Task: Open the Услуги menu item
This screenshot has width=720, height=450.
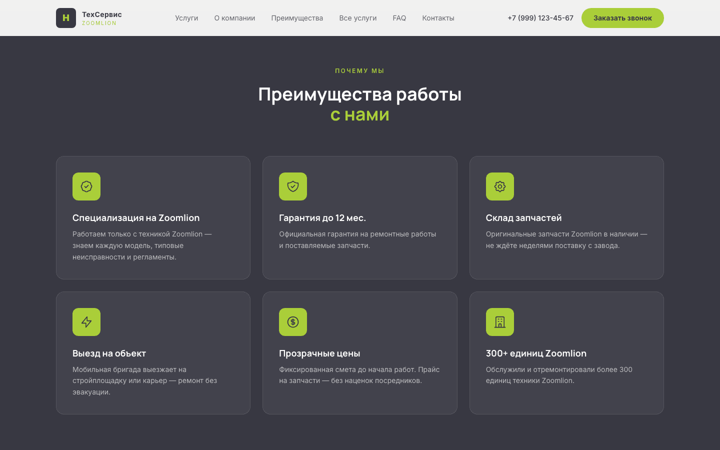Action: [x=186, y=18]
